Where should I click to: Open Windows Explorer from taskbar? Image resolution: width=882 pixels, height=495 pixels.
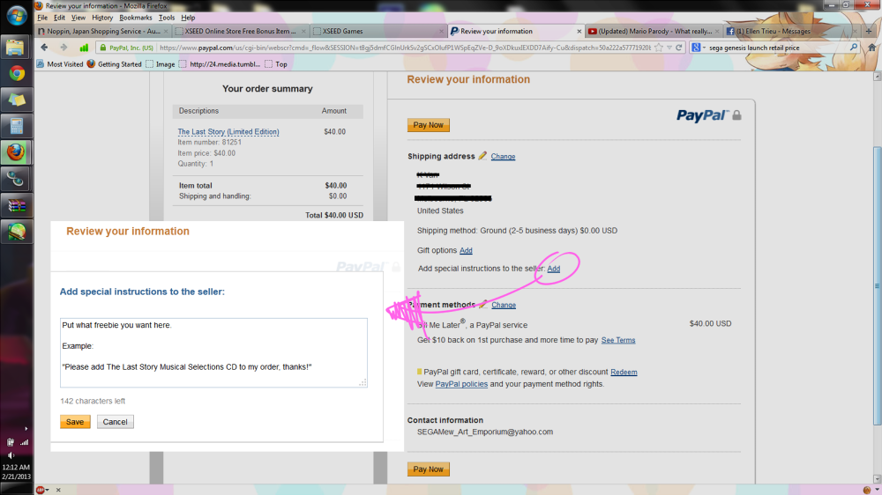pos(16,48)
